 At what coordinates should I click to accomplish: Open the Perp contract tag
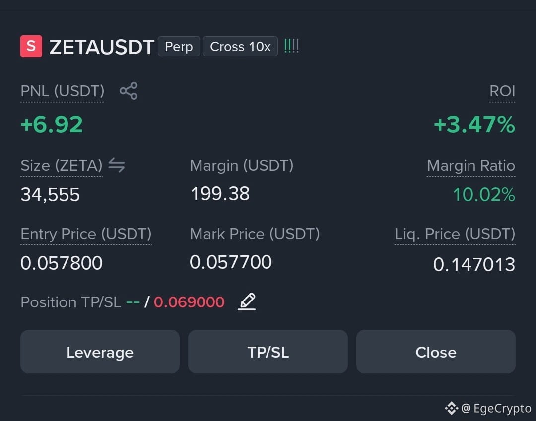pyautogui.click(x=179, y=46)
